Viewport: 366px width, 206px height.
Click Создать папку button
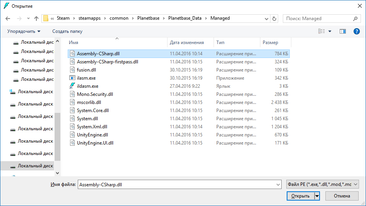pyautogui.click(x=67, y=31)
